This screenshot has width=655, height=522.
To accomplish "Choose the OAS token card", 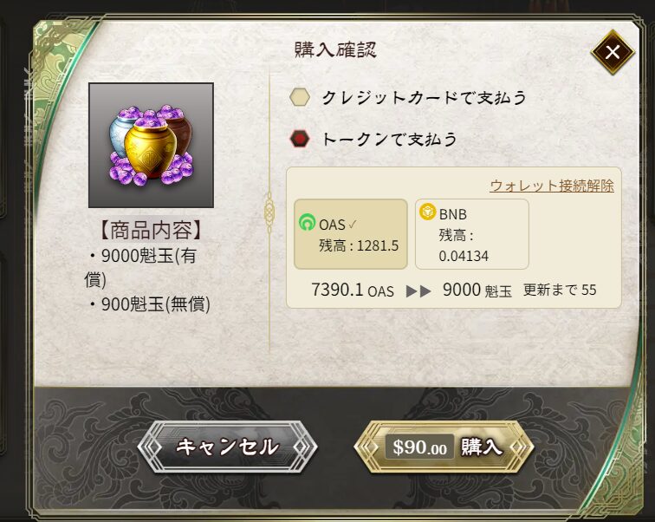I will (351, 234).
